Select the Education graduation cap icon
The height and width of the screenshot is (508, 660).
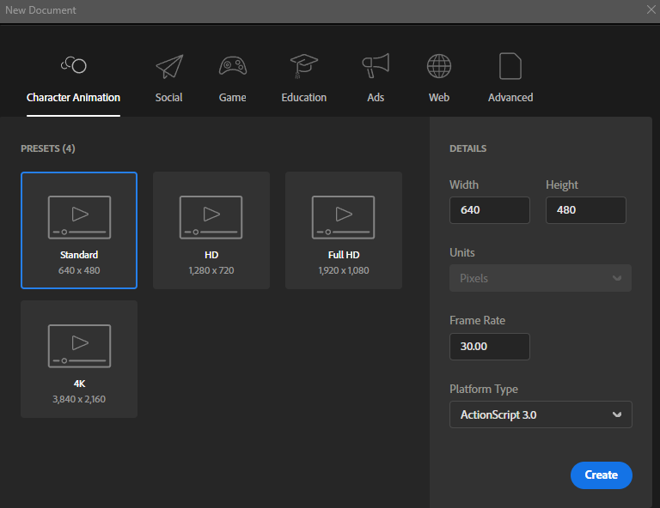[x=304, y=66]
